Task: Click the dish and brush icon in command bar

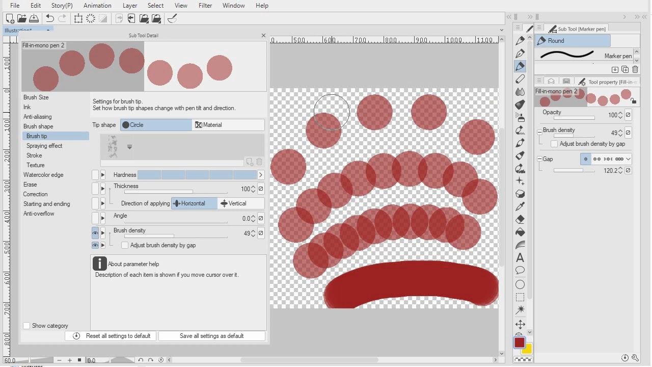Action: [x=172, y=18]
